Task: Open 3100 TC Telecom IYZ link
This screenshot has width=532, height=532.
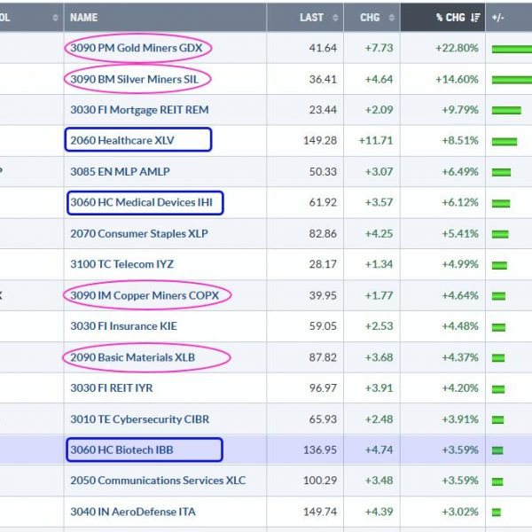Action: (121, 264)
